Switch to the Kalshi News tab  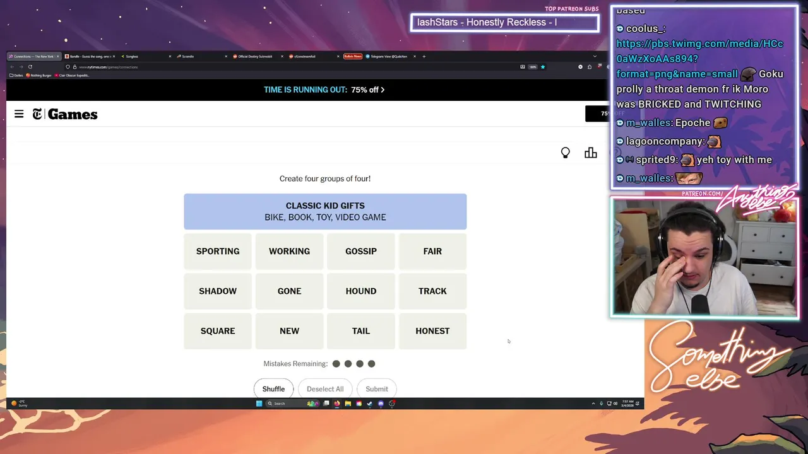coord(353,56)
